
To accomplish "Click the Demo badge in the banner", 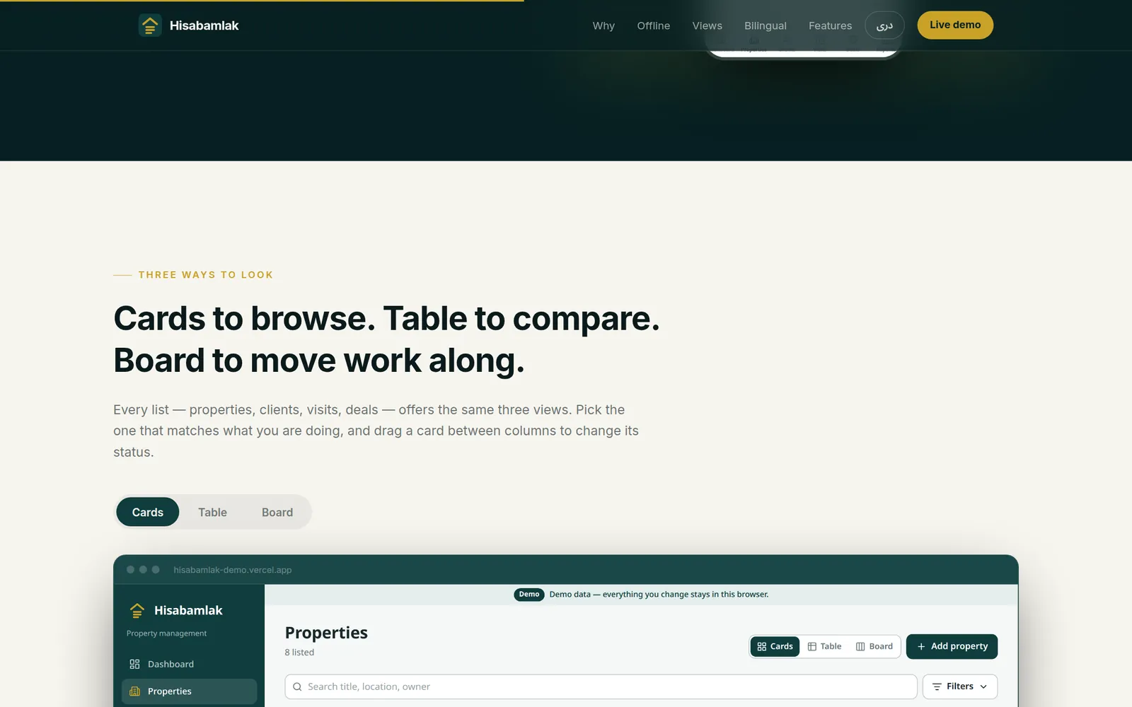I will 529,595.
